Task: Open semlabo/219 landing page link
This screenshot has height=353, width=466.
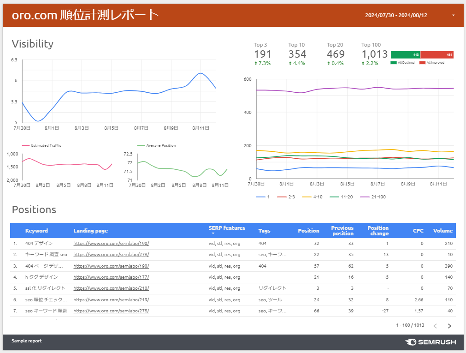Action: (x=111, y=300)
